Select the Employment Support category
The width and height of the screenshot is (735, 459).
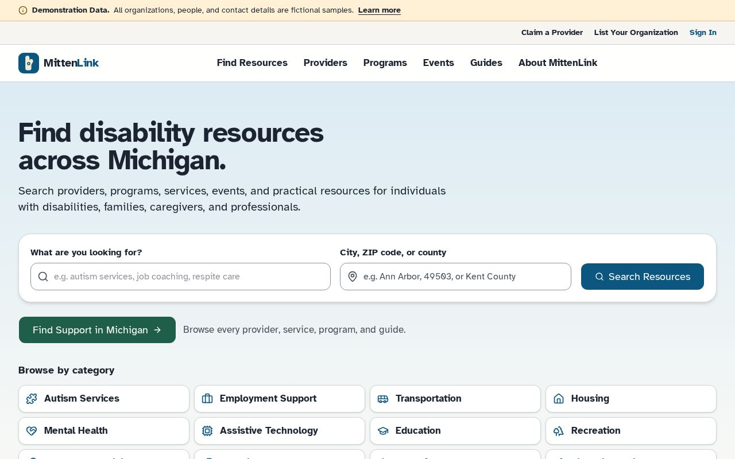click(x=280, y=399)
